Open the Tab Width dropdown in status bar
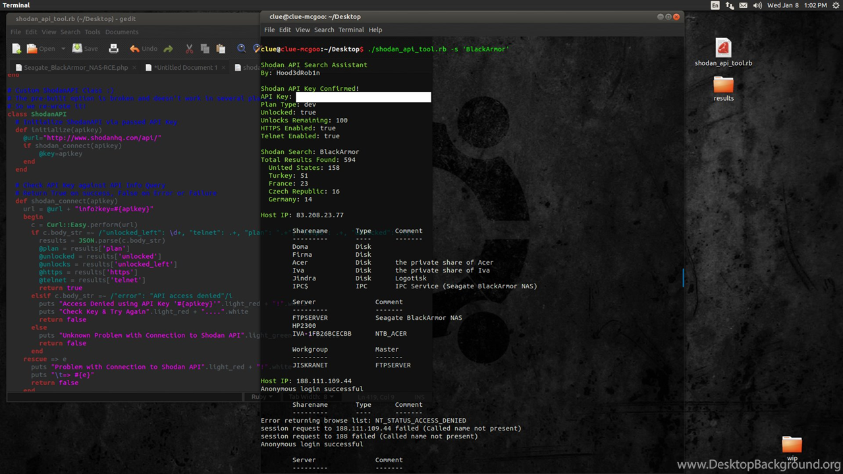843x474 pixels. pyautogui.click(x=310, y=396)
